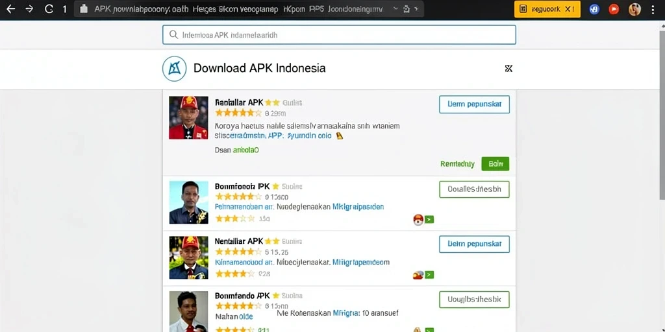665x332 pixels.
Task: Close the Download APK Indonesia header
Action: click(x=508, y=69)
